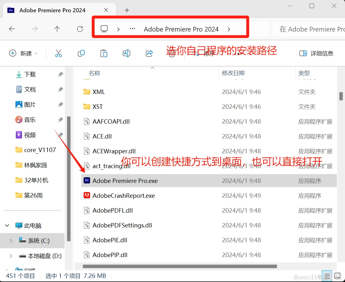Click the 451 个项目 status text
The image size is (345, 282).
click(x=20, y=276)
